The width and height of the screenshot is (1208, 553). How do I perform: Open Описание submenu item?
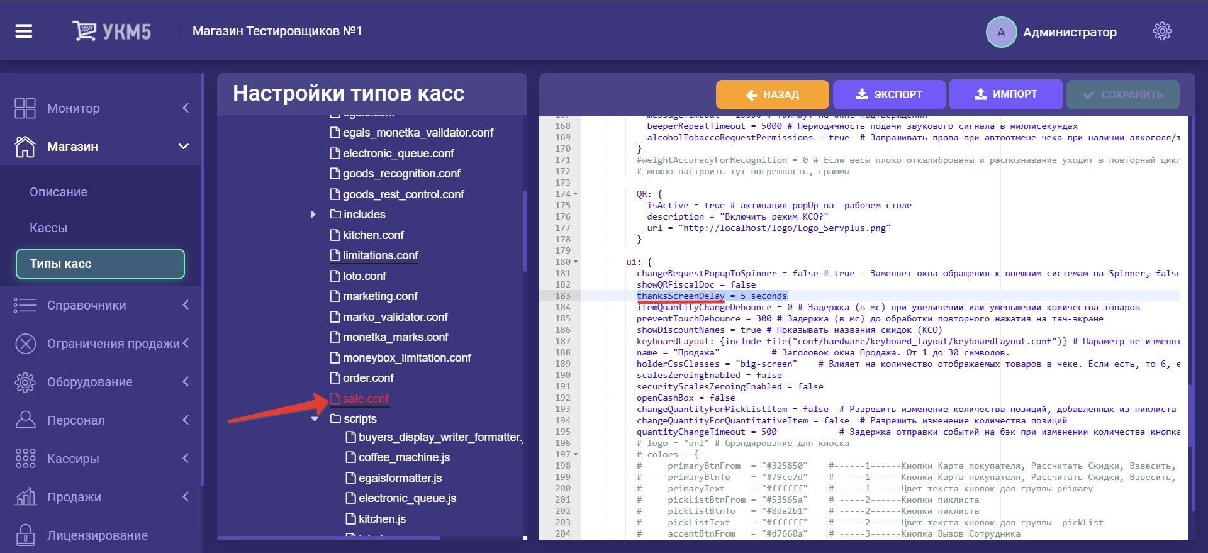pyautogui.click(x=59, y=192)
